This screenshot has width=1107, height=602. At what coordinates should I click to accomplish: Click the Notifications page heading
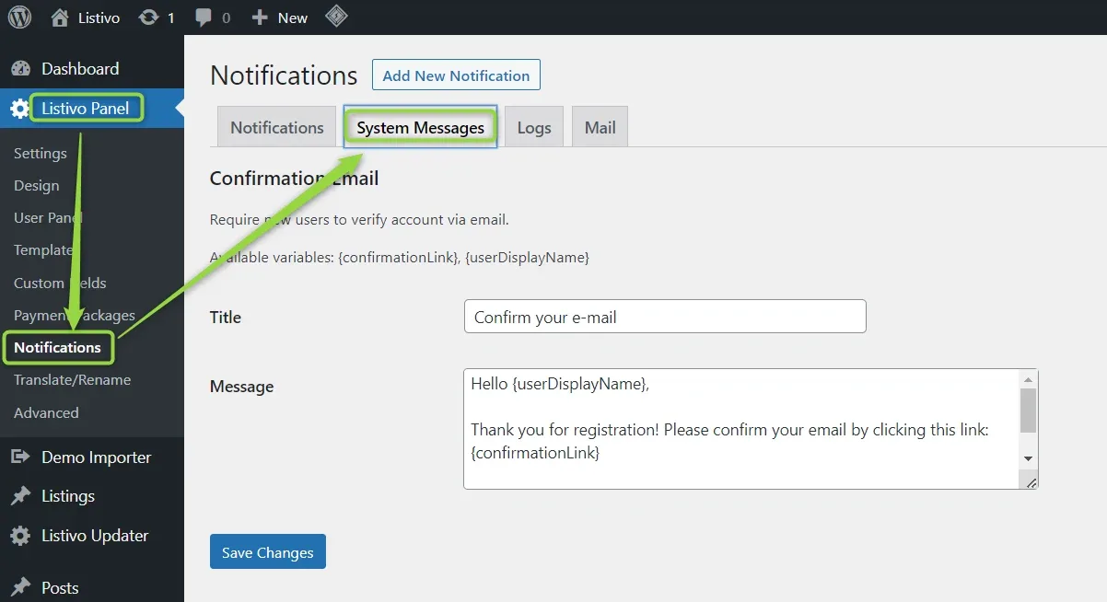[x=284, y=75]
